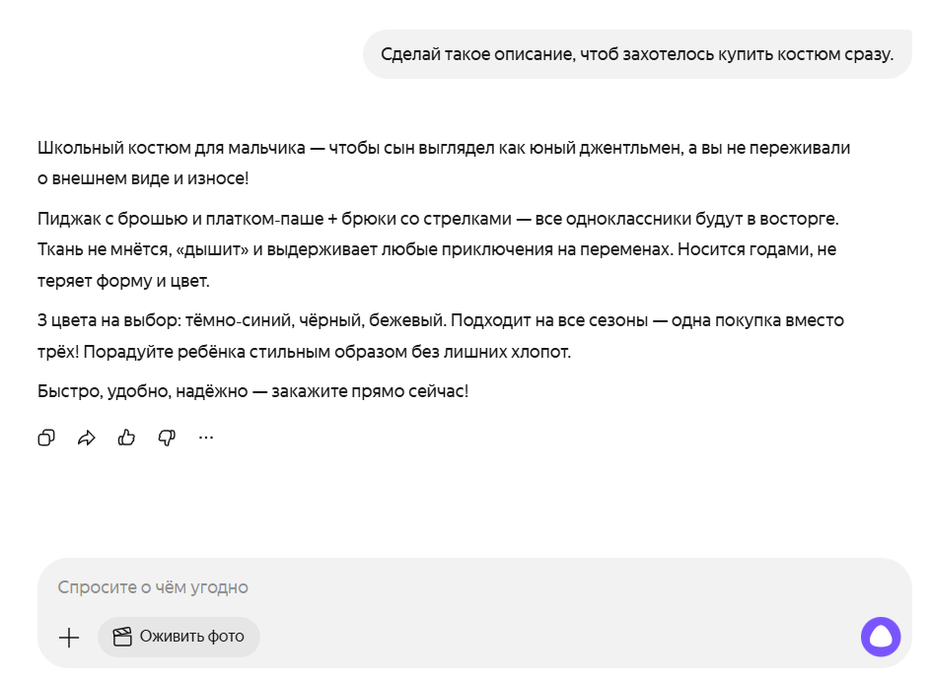Screen dimensions: 930x679
Task: Expand more actions for the response
Action: point(206,437)
